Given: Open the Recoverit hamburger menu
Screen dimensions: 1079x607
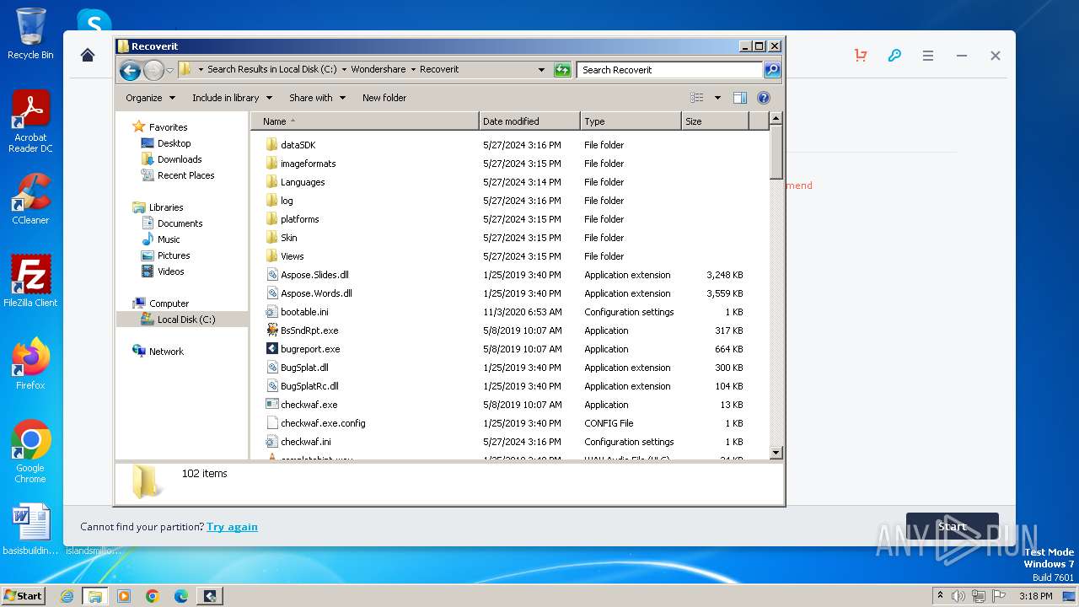Looking at the screenshot, I should [x=928, y=56].
